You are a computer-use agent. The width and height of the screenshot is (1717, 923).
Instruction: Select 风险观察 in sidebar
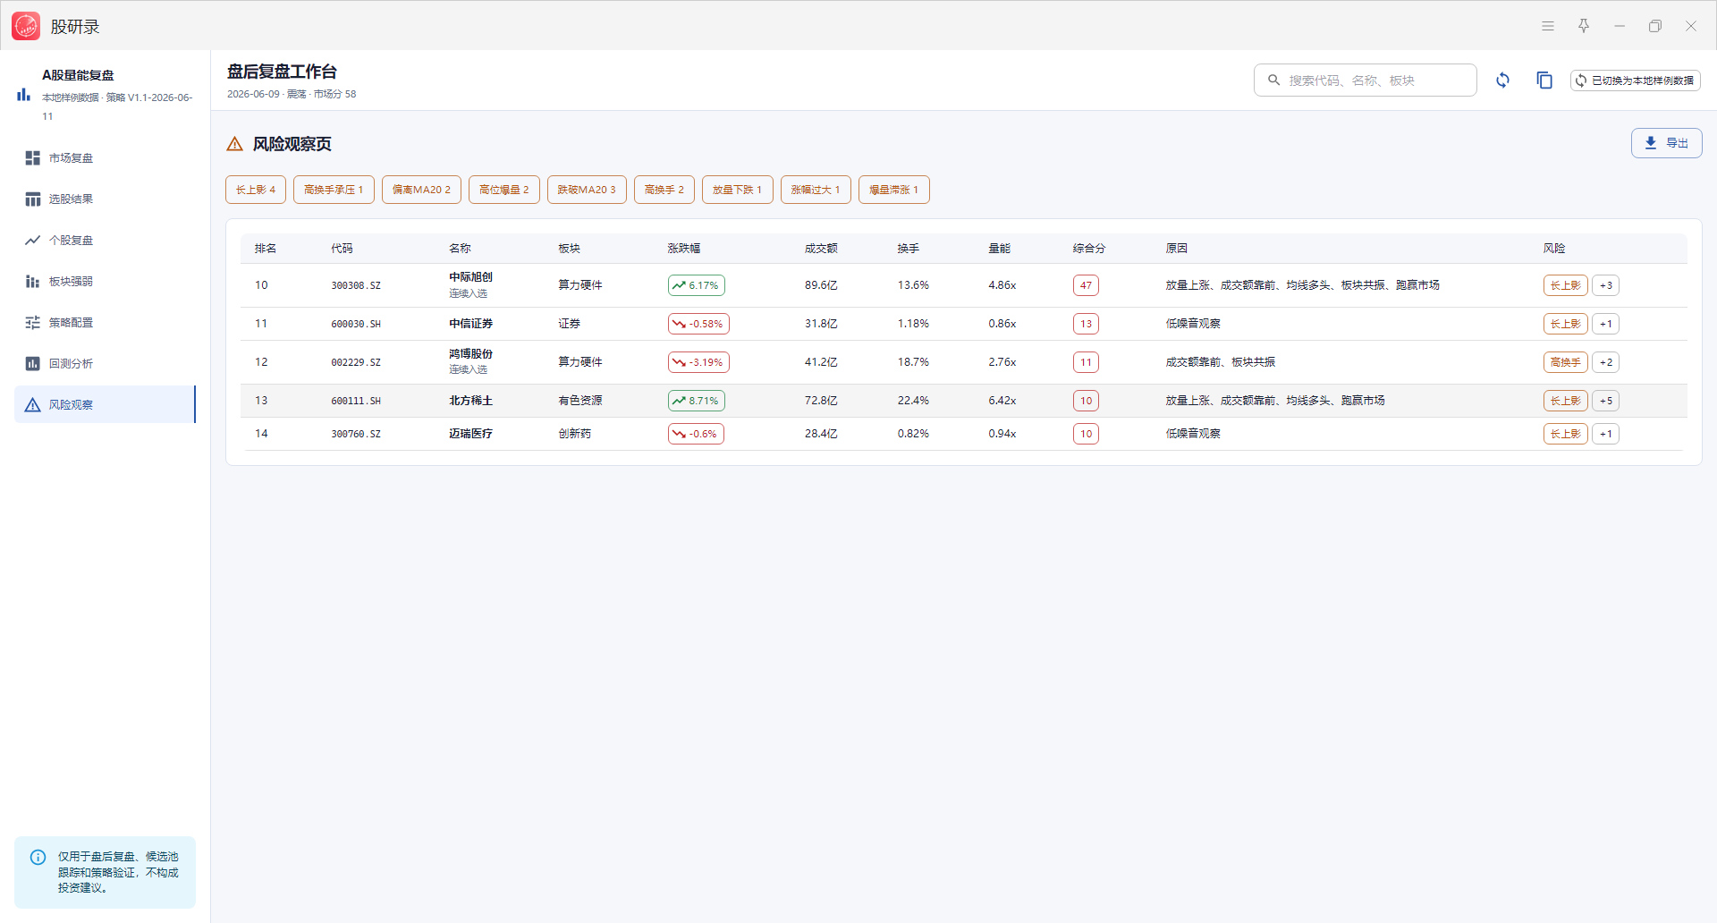105,405
